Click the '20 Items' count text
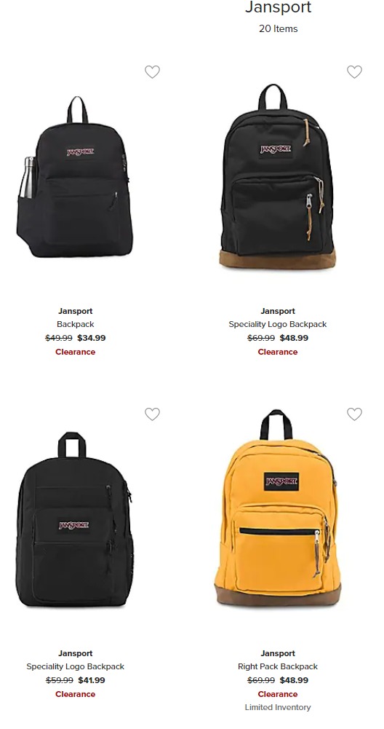 pyautogui.click(x=278, y=28)
